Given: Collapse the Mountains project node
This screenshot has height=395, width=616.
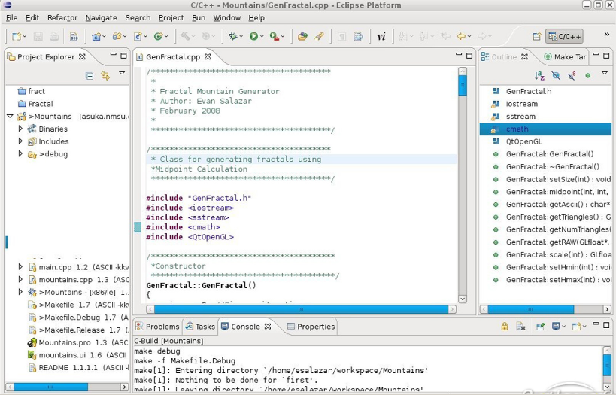Looking at the screenshot, I should (x=10, y=117).
